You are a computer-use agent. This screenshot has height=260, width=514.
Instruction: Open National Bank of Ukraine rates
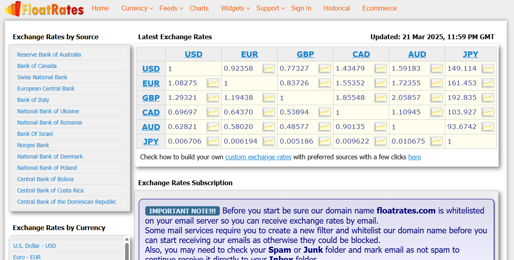coord(48,111)
